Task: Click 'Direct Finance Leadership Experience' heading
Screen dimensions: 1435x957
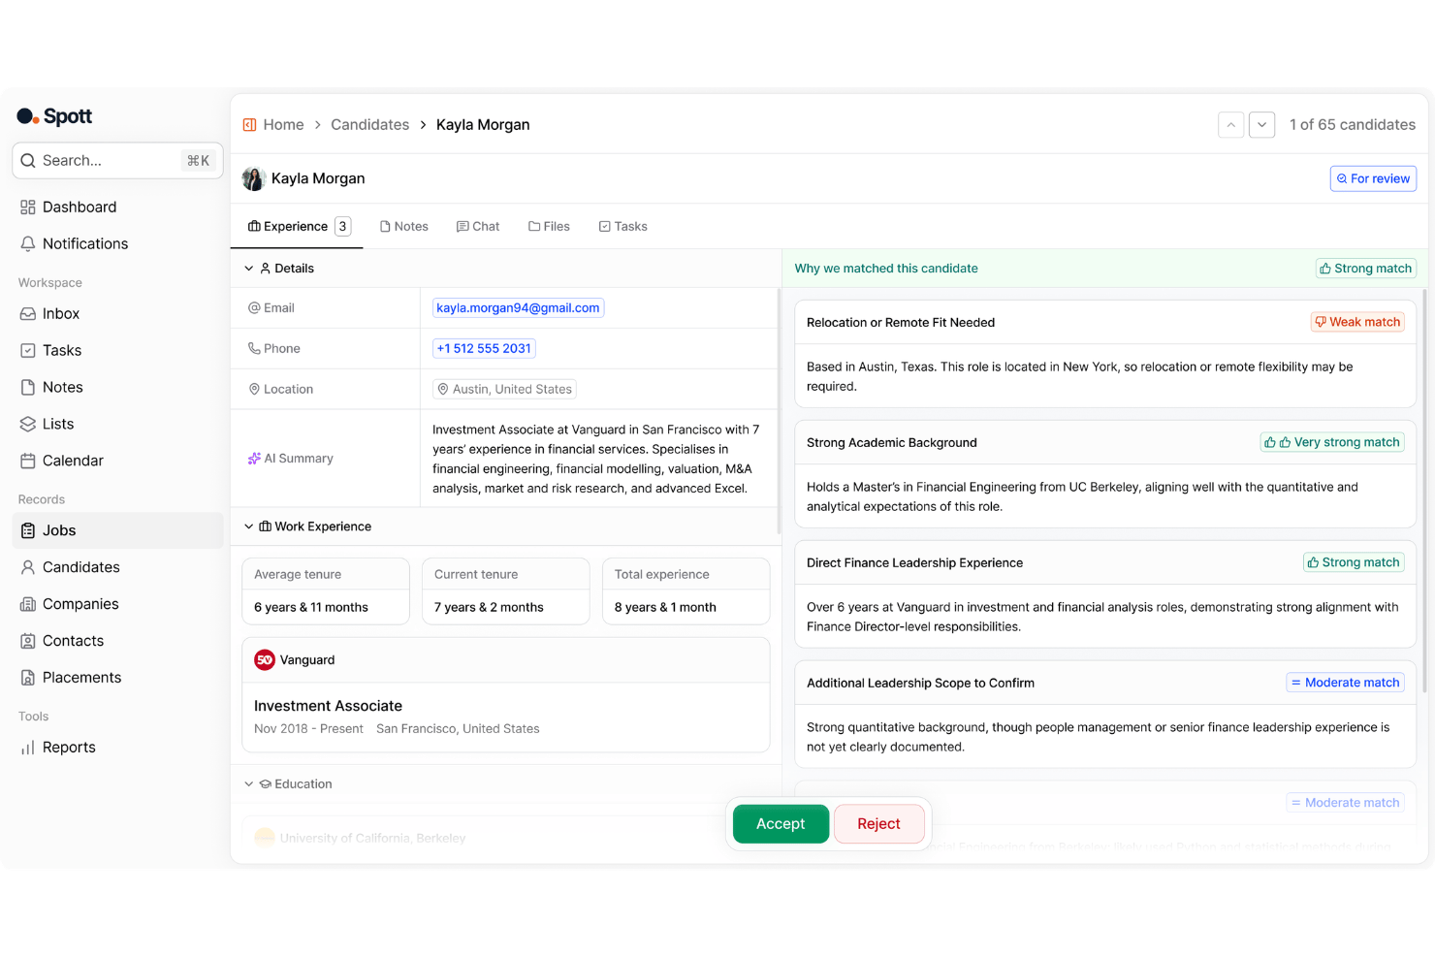Action: tap(914, 563)
